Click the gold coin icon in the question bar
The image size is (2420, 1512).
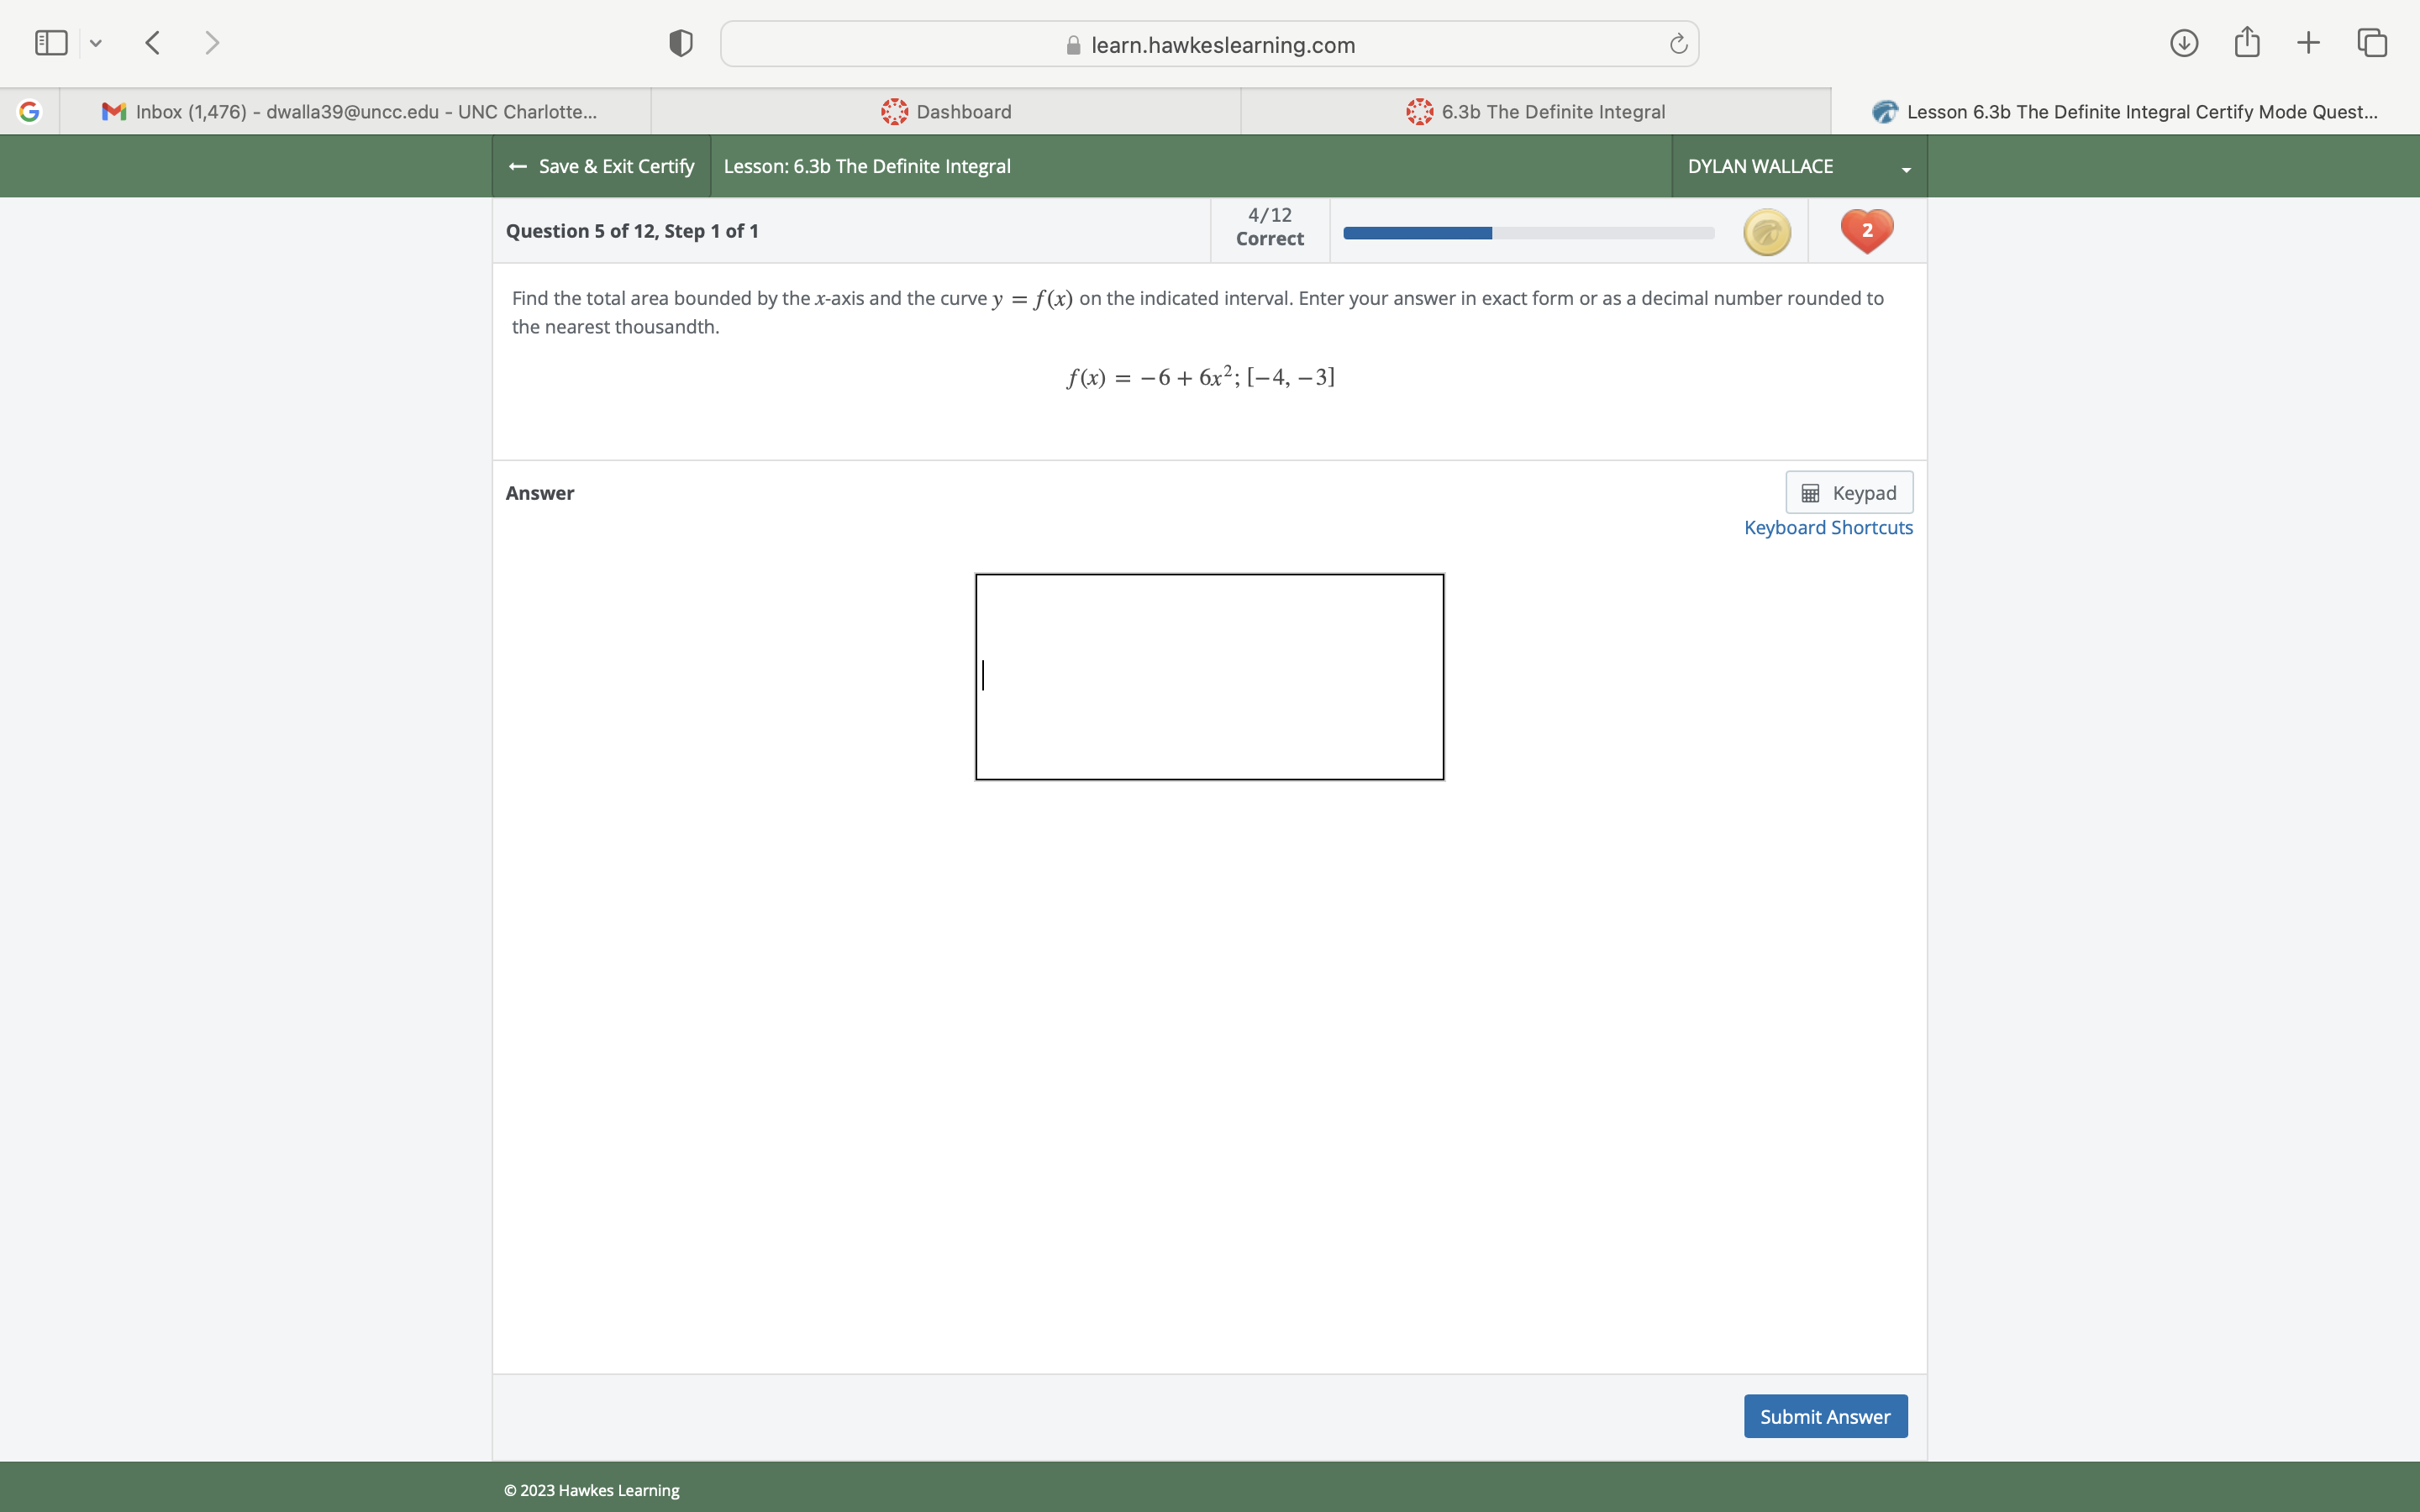1766,231
